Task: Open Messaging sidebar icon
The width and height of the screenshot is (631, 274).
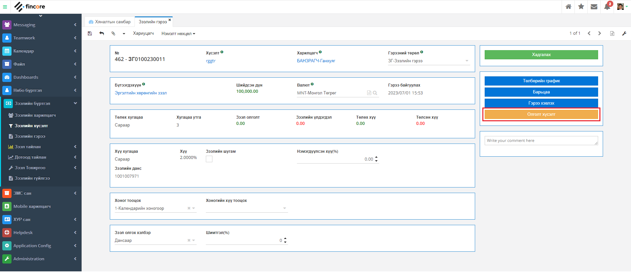Action: point(7,25)
